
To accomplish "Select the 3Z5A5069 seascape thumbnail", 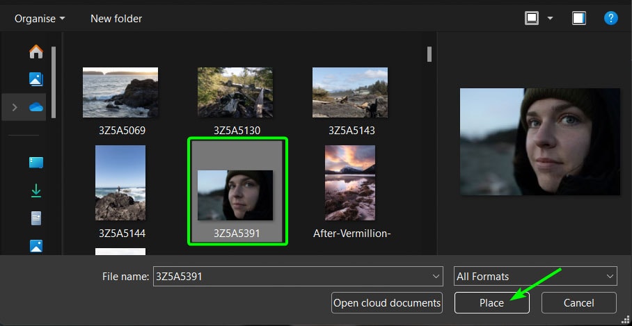I will 120,92.
